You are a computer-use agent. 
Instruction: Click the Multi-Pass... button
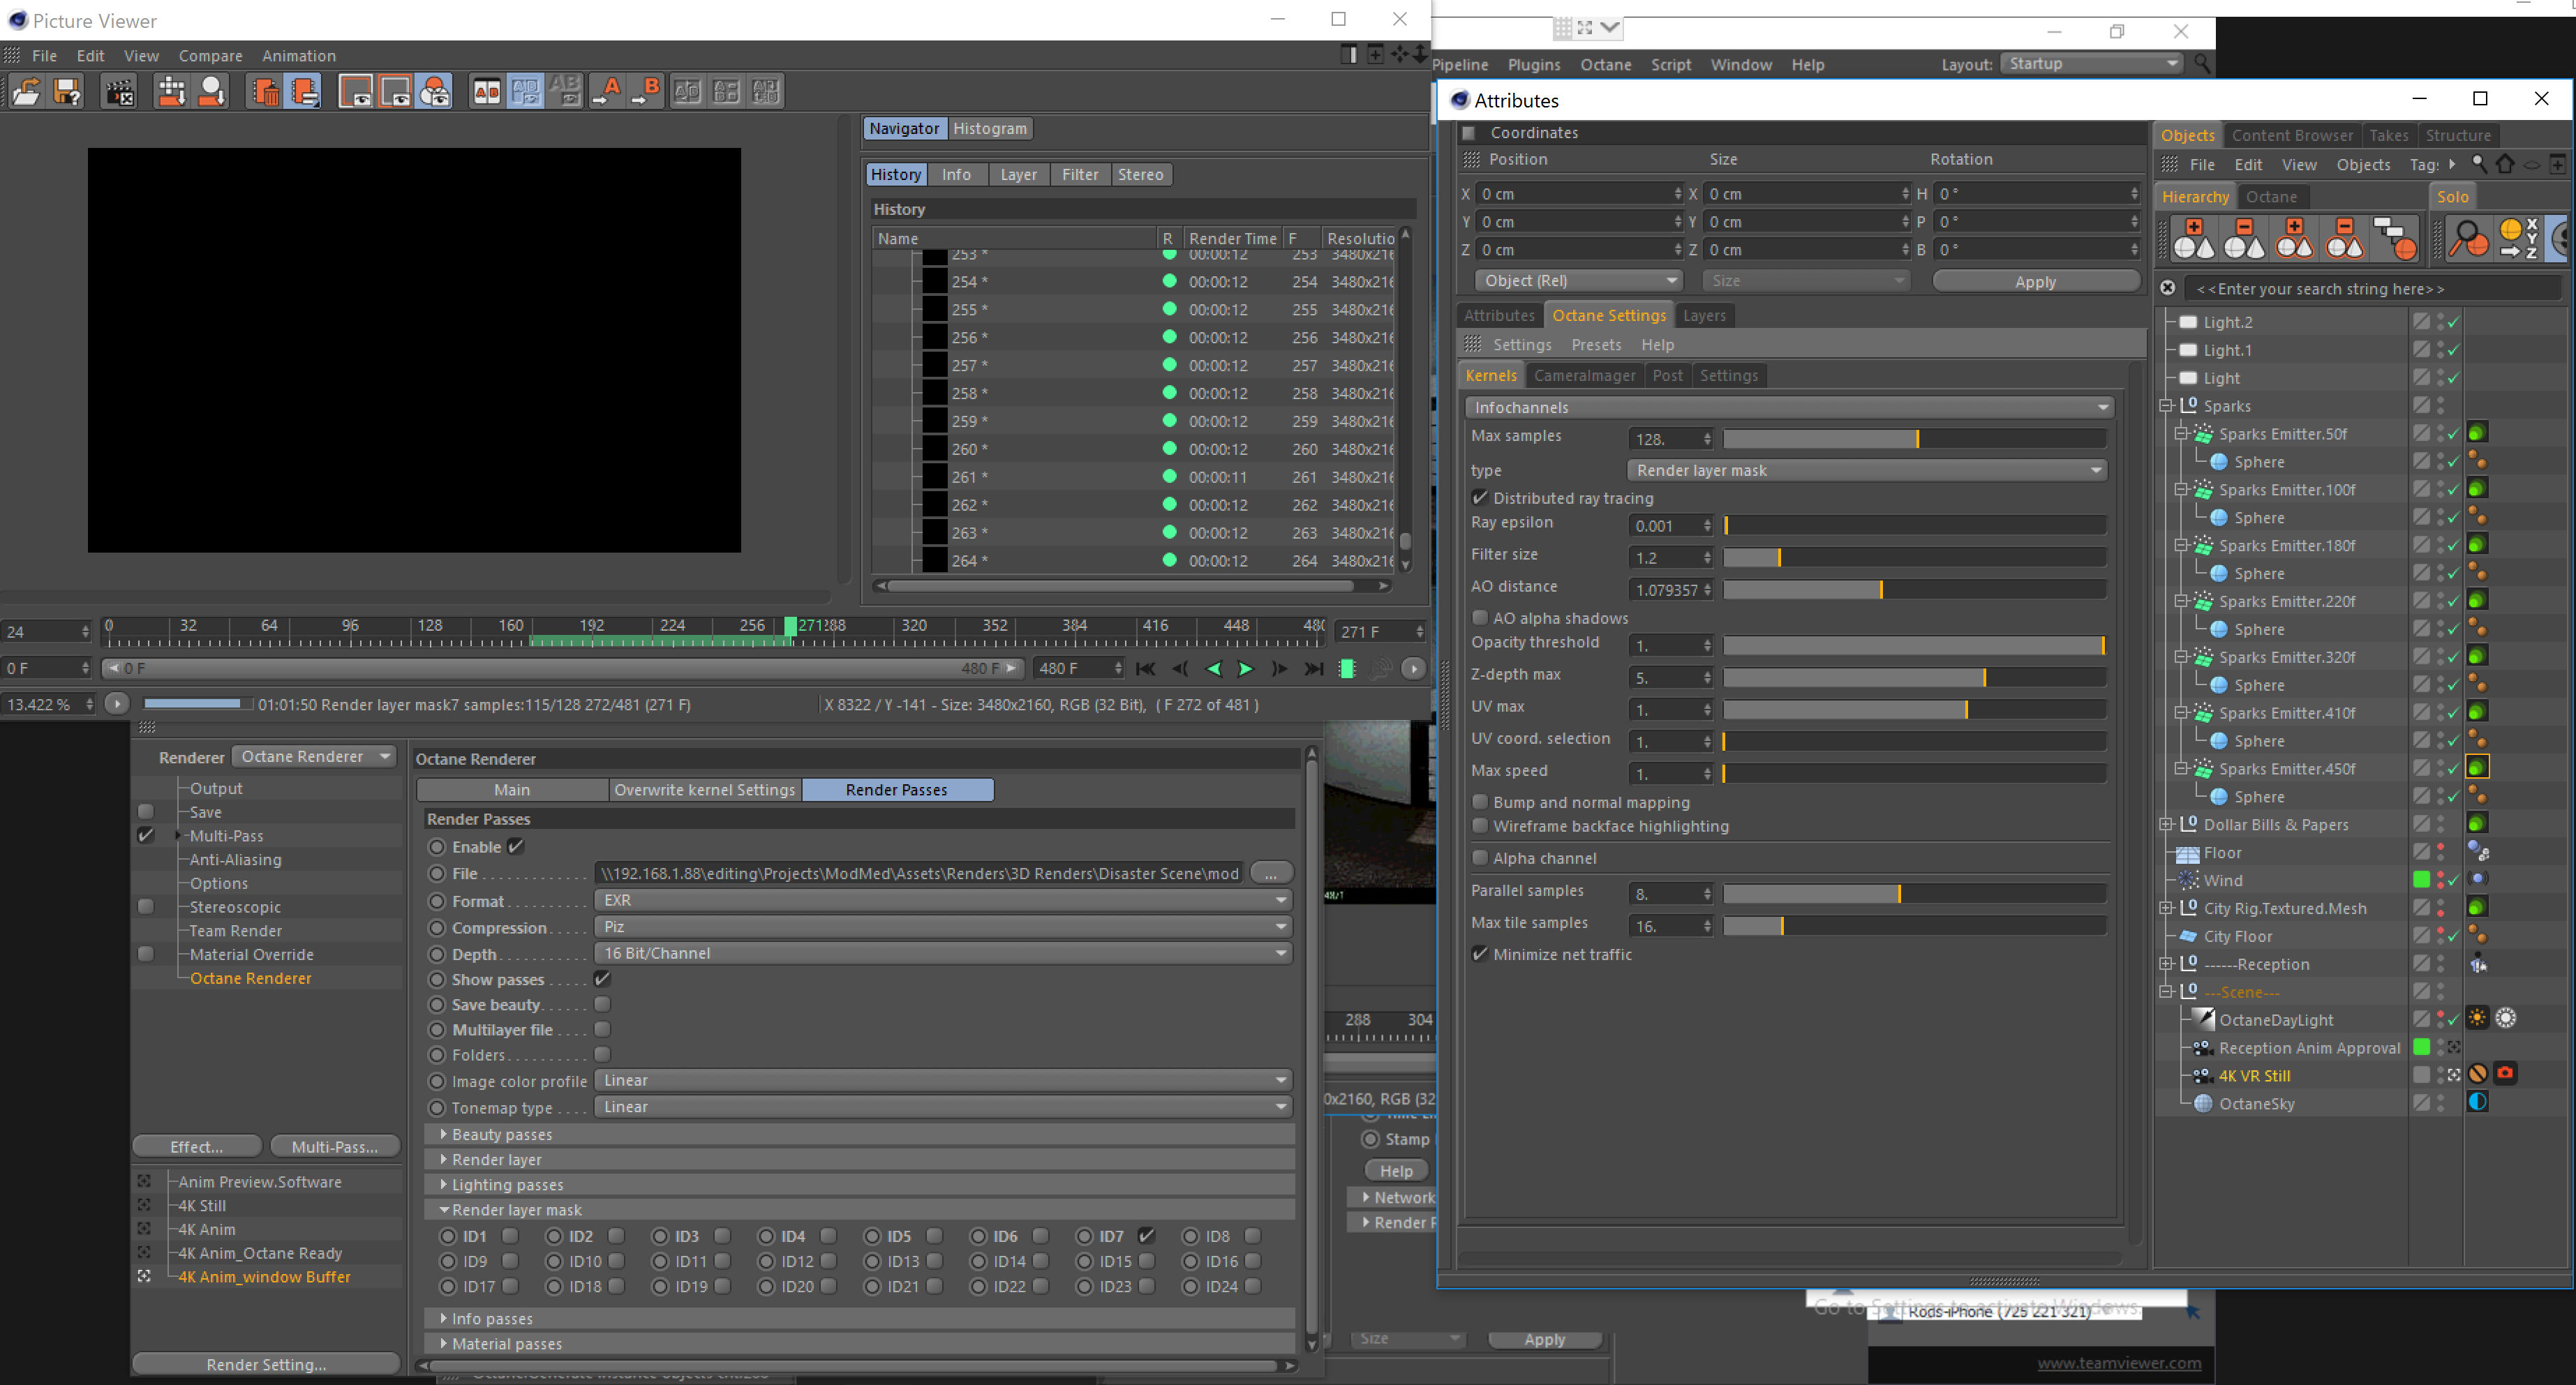coord(335,1146)
